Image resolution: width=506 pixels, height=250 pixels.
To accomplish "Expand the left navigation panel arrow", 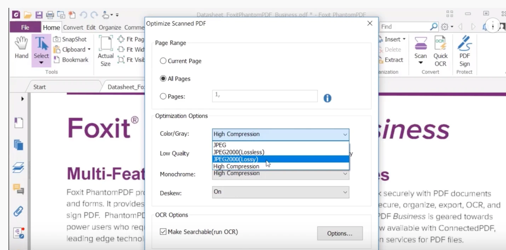I will click(23, 99).
